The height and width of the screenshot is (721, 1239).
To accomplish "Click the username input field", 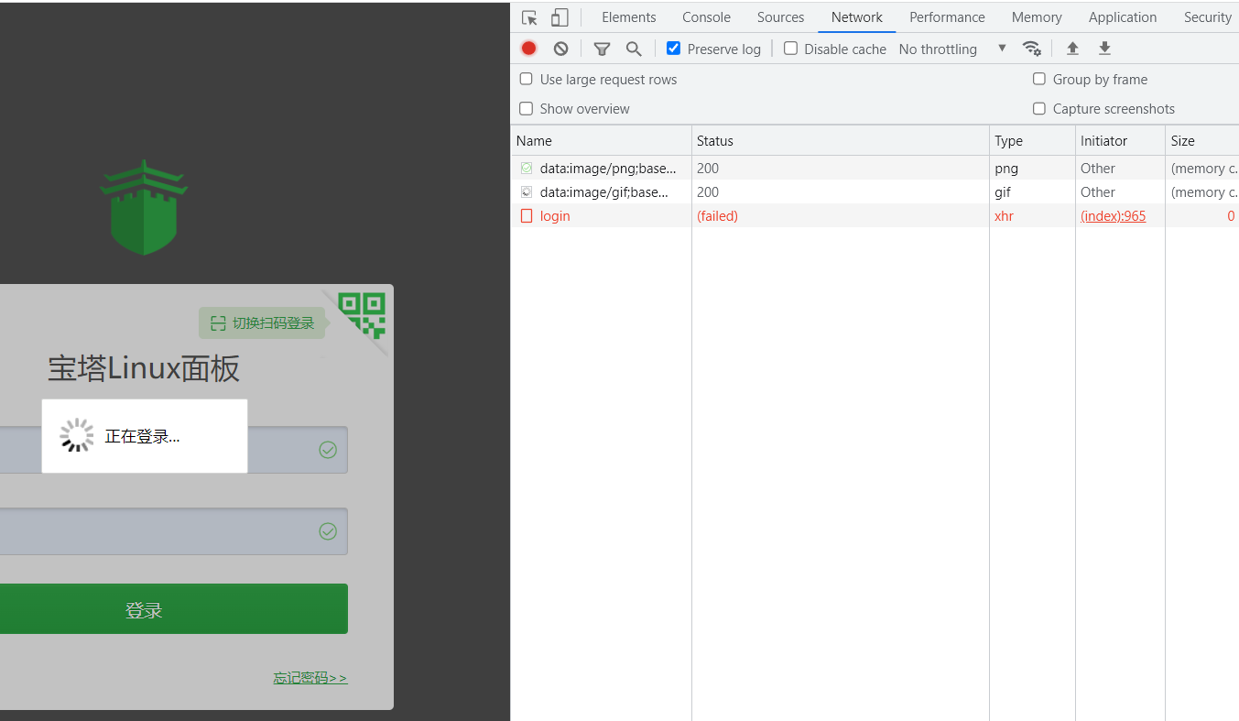I will click(173, 450).
